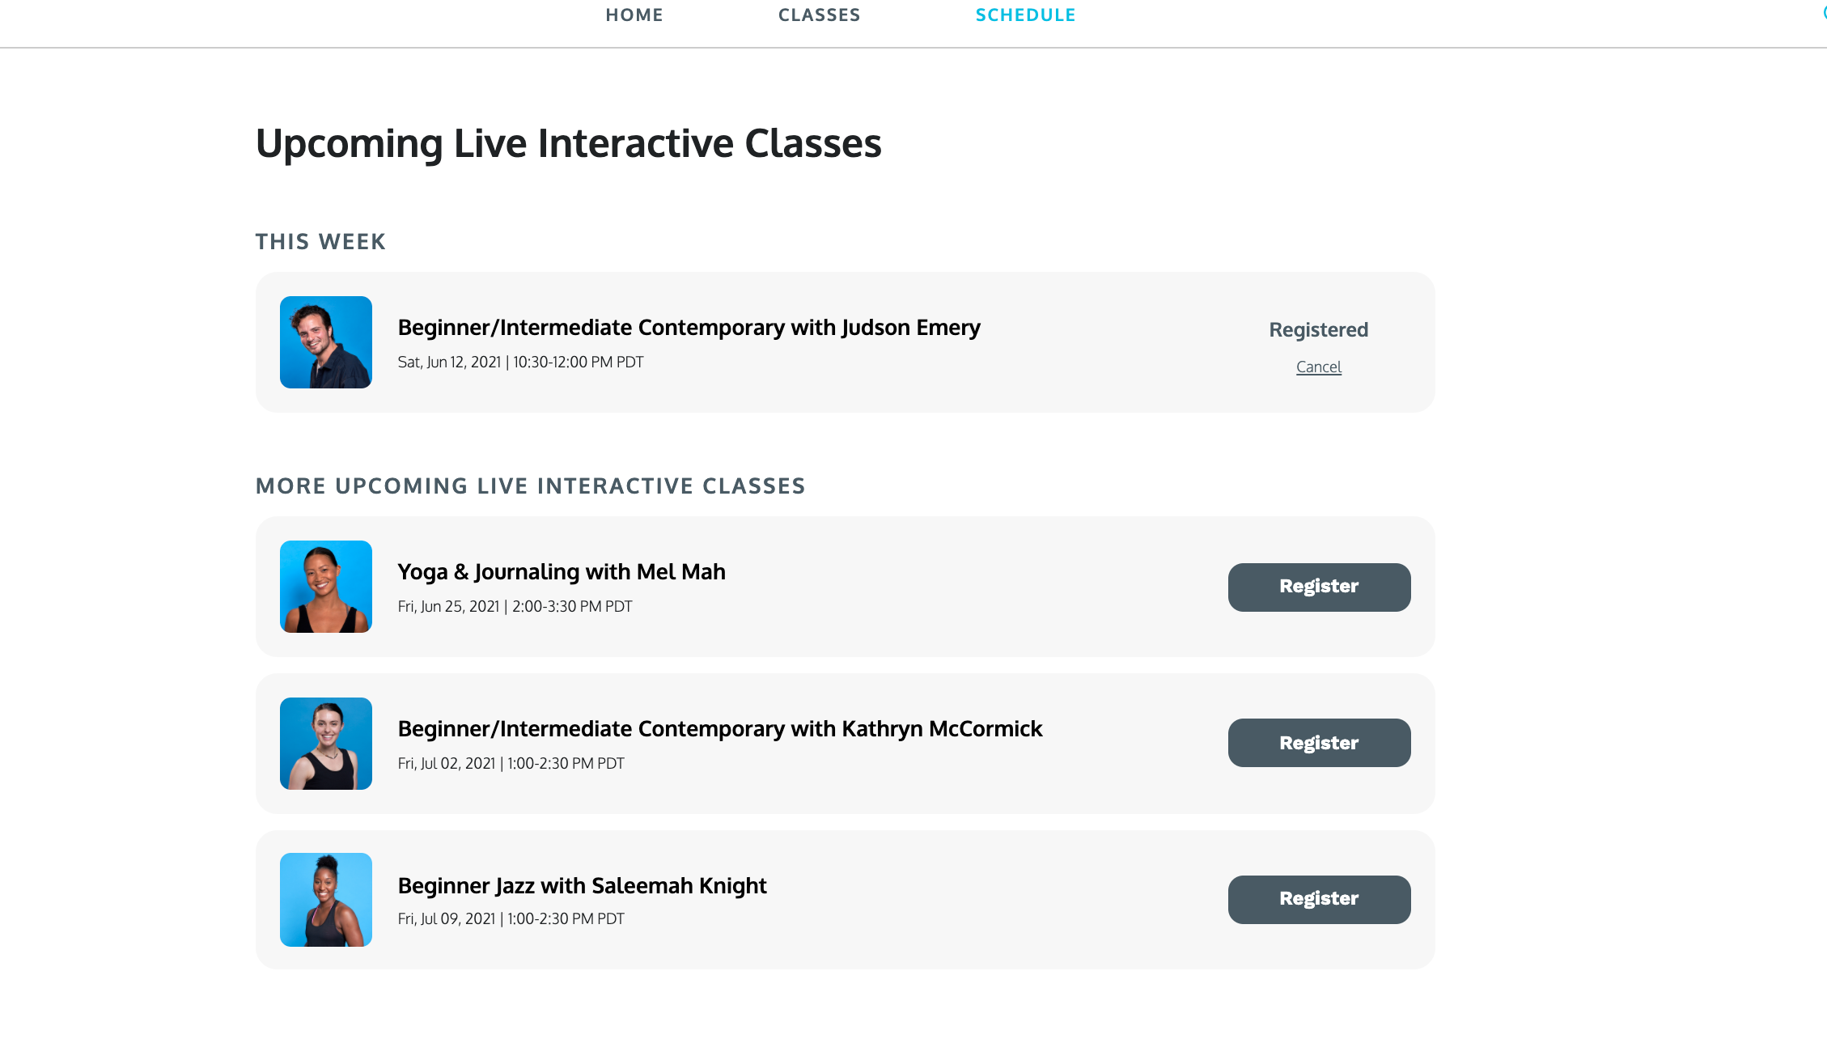Click the Registered status label
The image size is (1827, 1039).
(x=1318, y=329)
